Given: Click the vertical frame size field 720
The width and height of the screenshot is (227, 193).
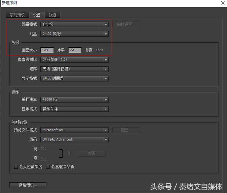Looking at the screenshot, I should click(75, 50).
